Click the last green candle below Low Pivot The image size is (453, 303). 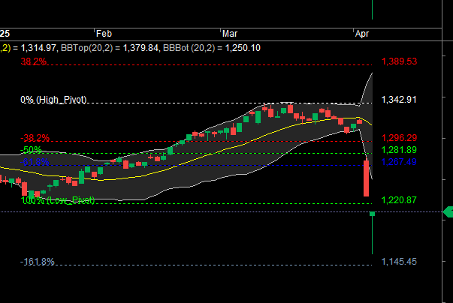372,232
